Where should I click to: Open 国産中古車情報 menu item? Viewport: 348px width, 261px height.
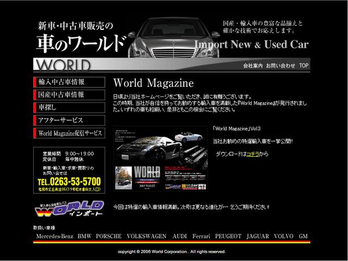pyautogui.click(x=69, y=95)
